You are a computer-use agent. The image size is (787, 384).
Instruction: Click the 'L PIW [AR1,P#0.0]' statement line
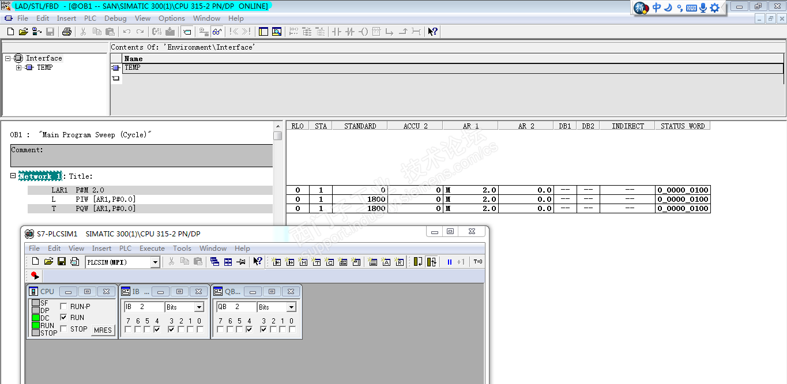coord(150,199)
